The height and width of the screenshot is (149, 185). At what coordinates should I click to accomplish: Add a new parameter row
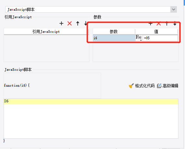point(151,24)
